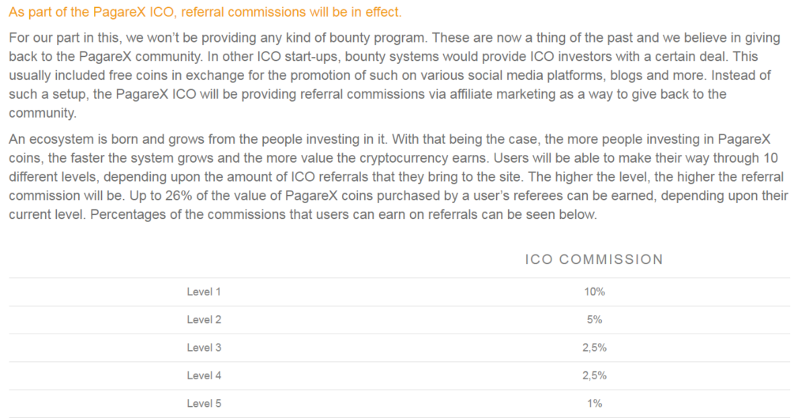Viewport: 809px width, 418px height.
Task: Click the Level 3 row label
Action: 204,348
